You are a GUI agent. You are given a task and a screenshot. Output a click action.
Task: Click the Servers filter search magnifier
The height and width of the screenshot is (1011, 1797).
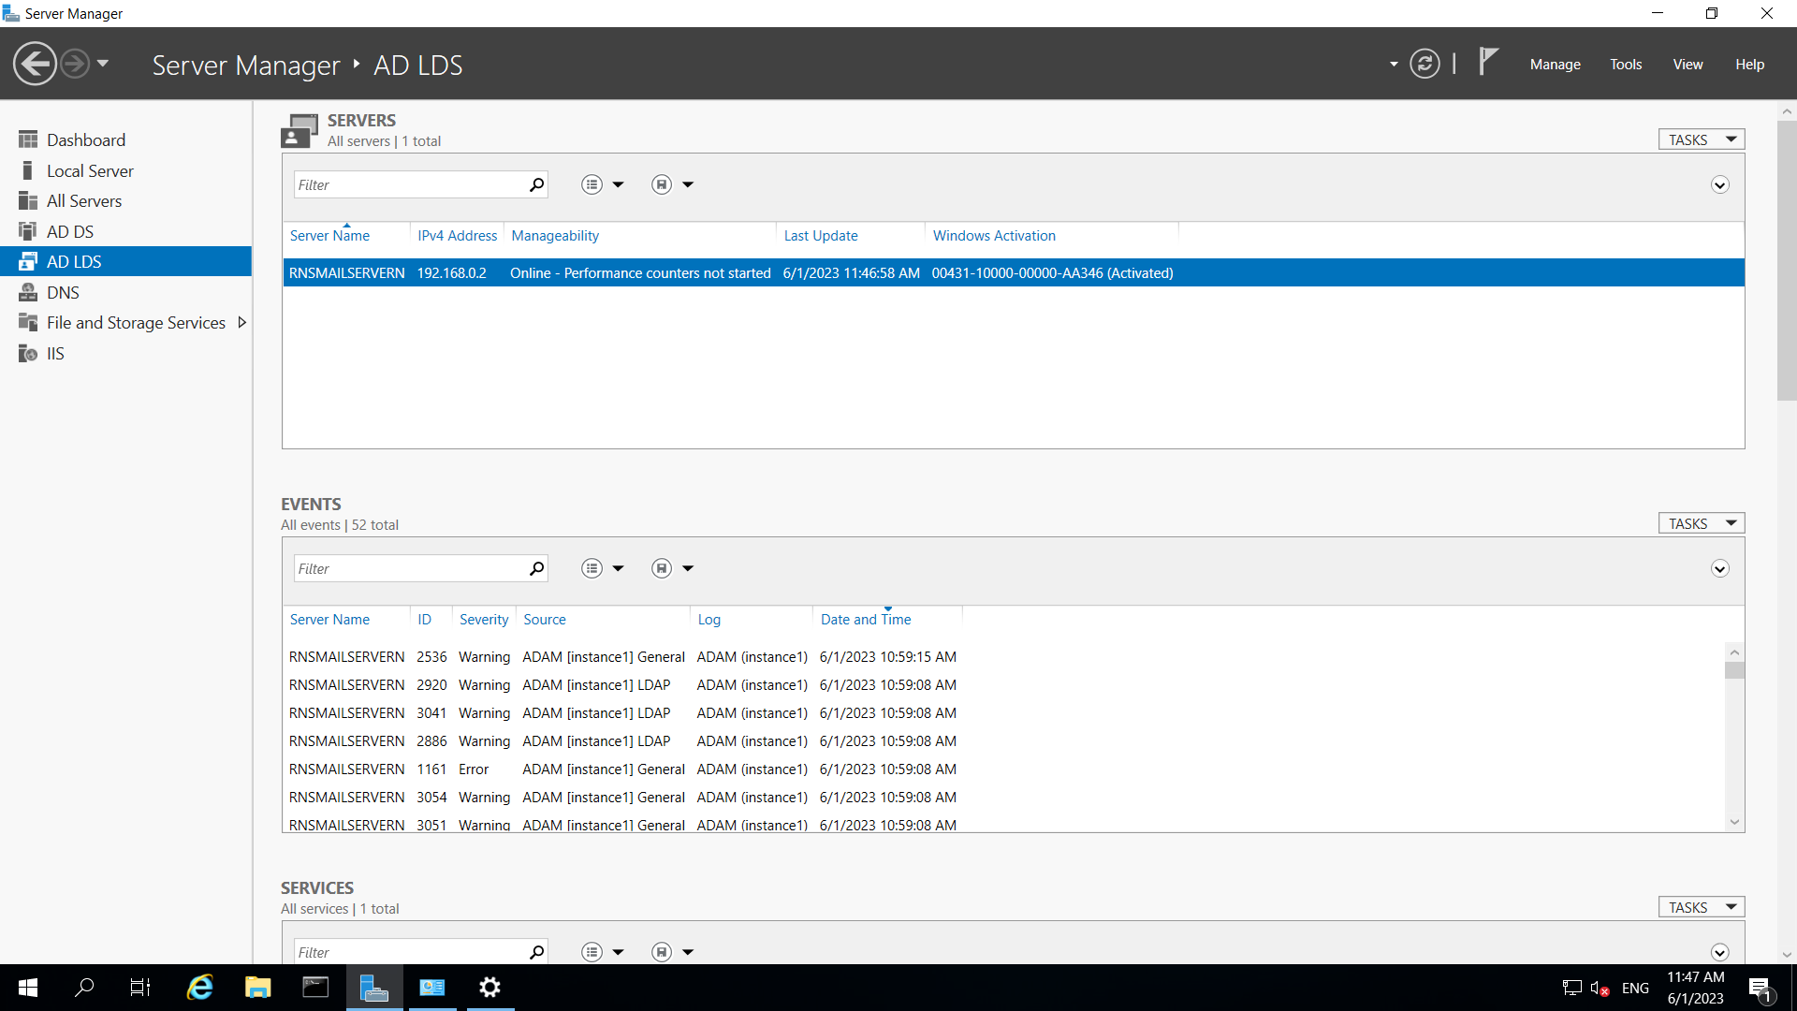(536, 184)
